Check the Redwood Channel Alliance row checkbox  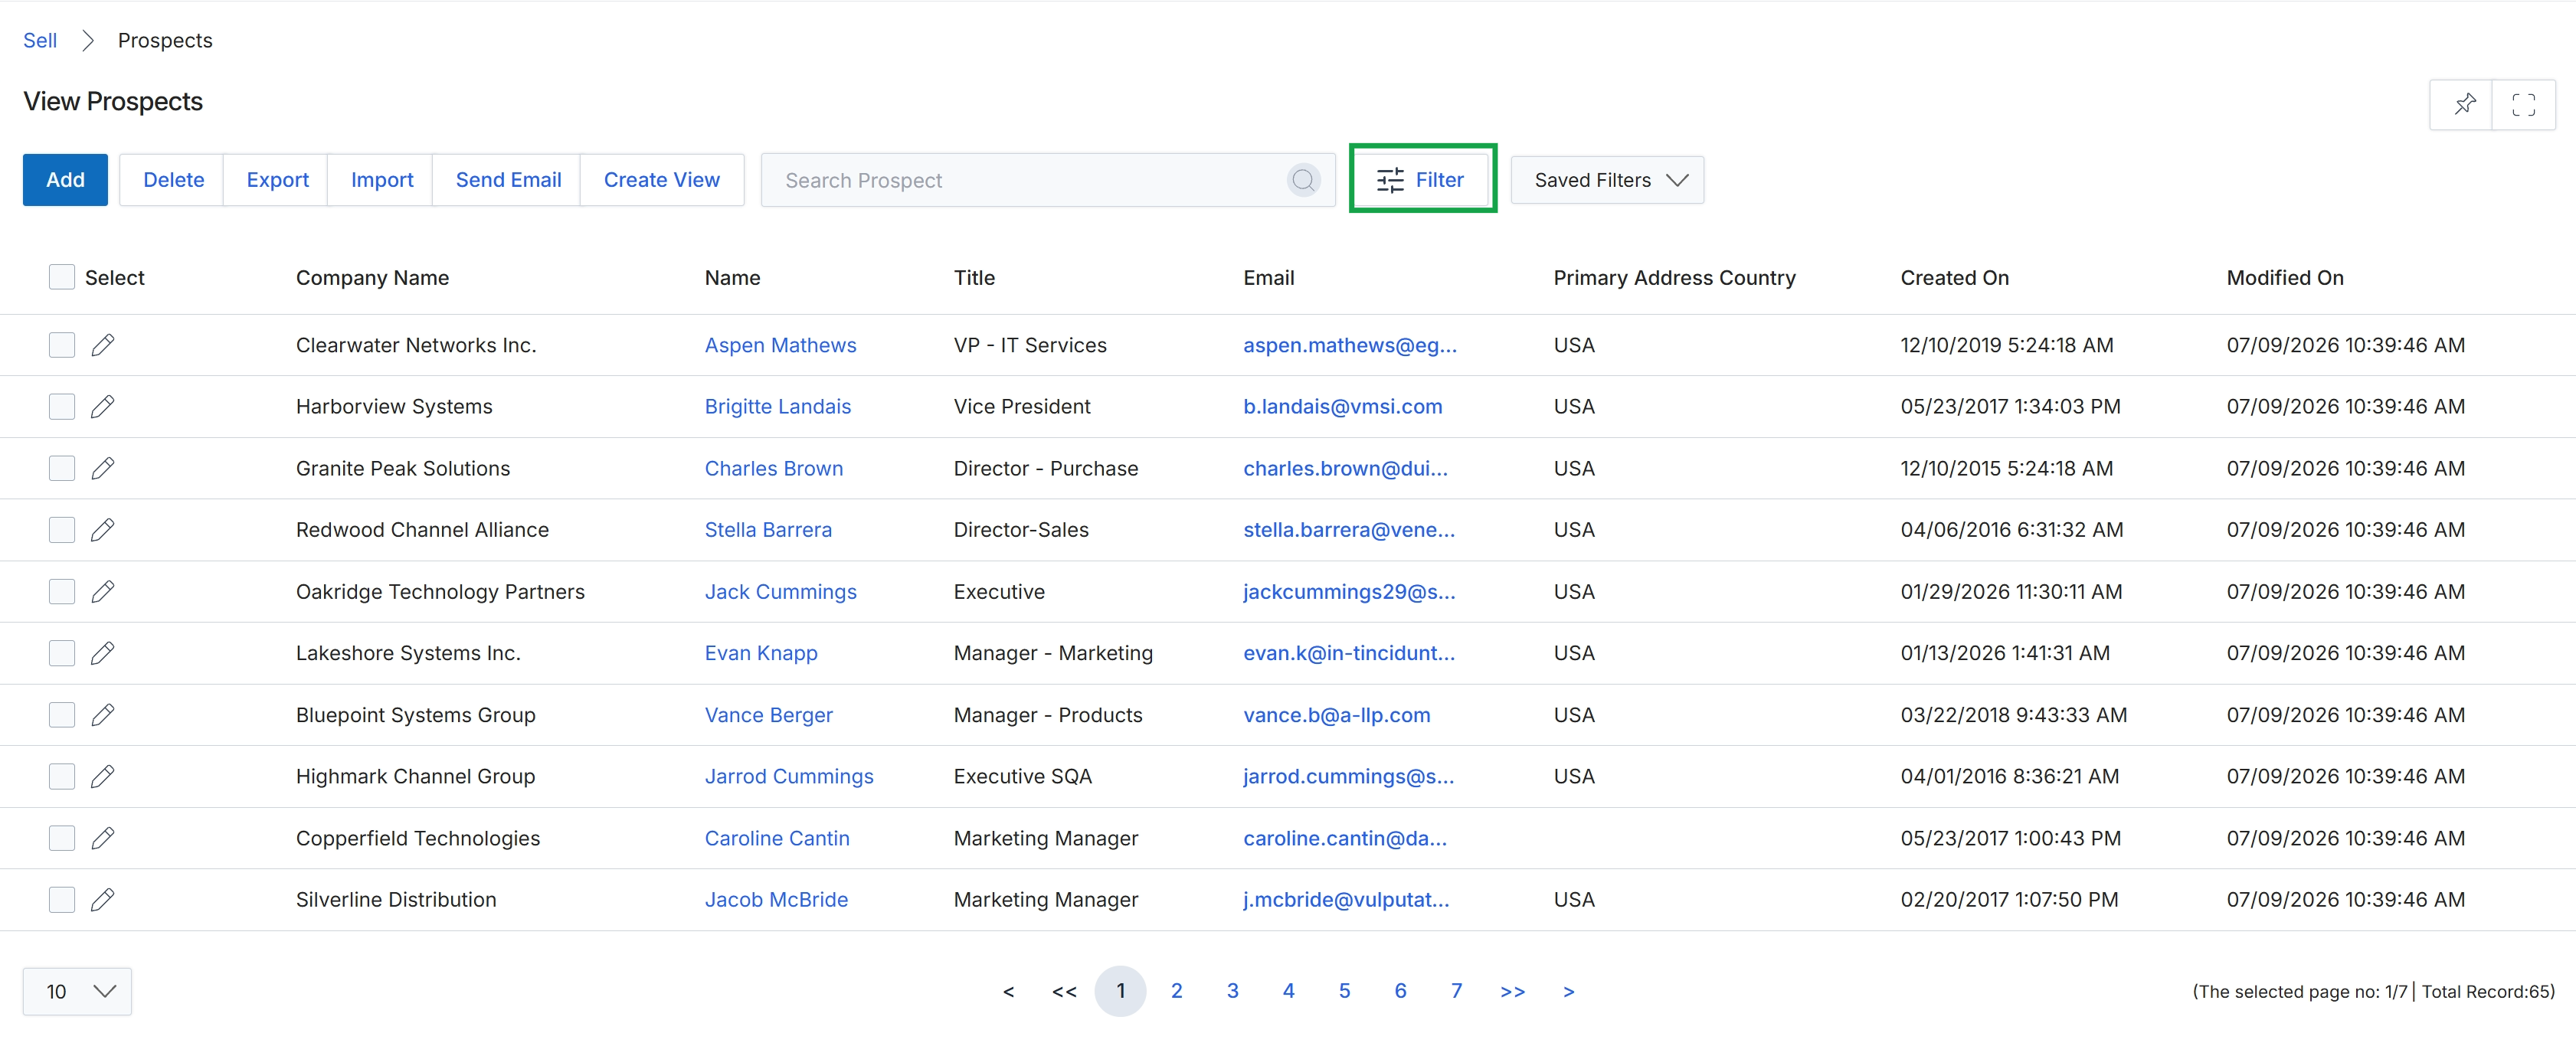tap(62, 530)
